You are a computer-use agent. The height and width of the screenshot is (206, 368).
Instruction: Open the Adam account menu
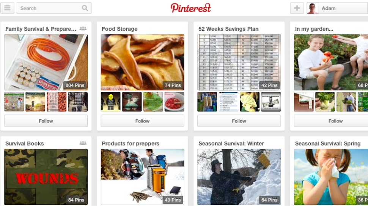pos(337,8)
